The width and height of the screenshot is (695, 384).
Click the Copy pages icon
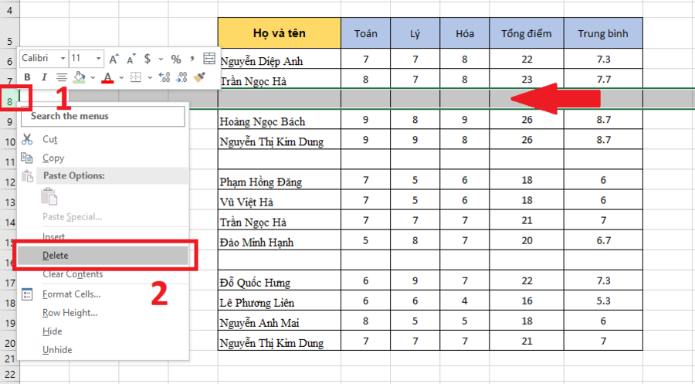[x=27, y=158]
